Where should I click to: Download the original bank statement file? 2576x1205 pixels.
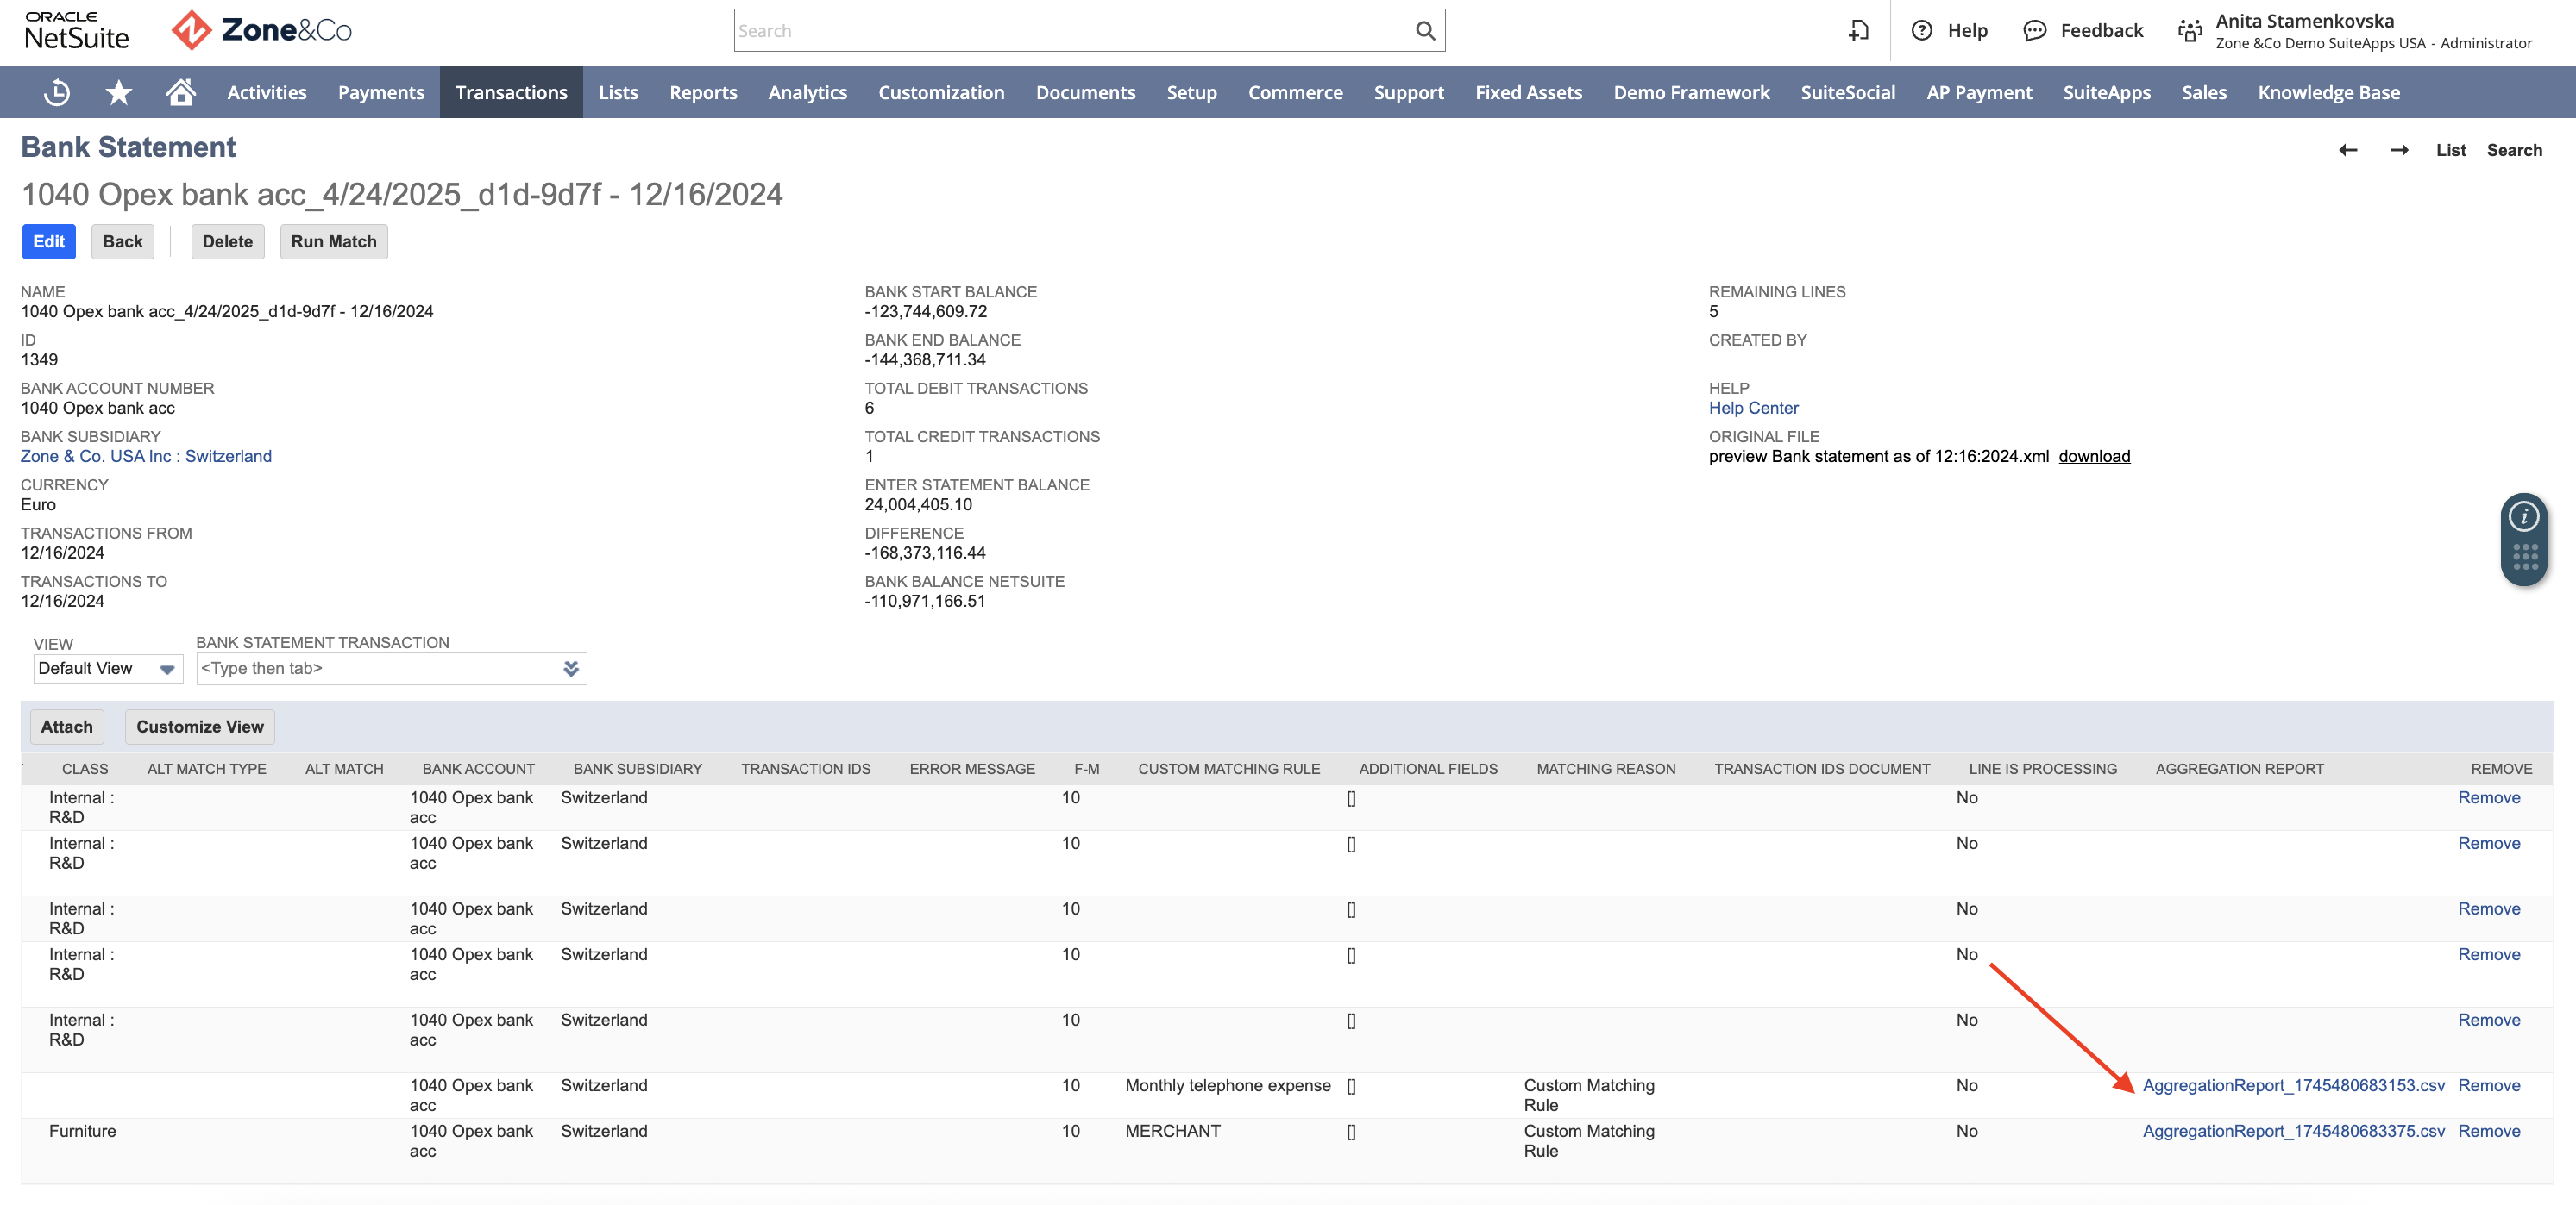coord(2094,457)
